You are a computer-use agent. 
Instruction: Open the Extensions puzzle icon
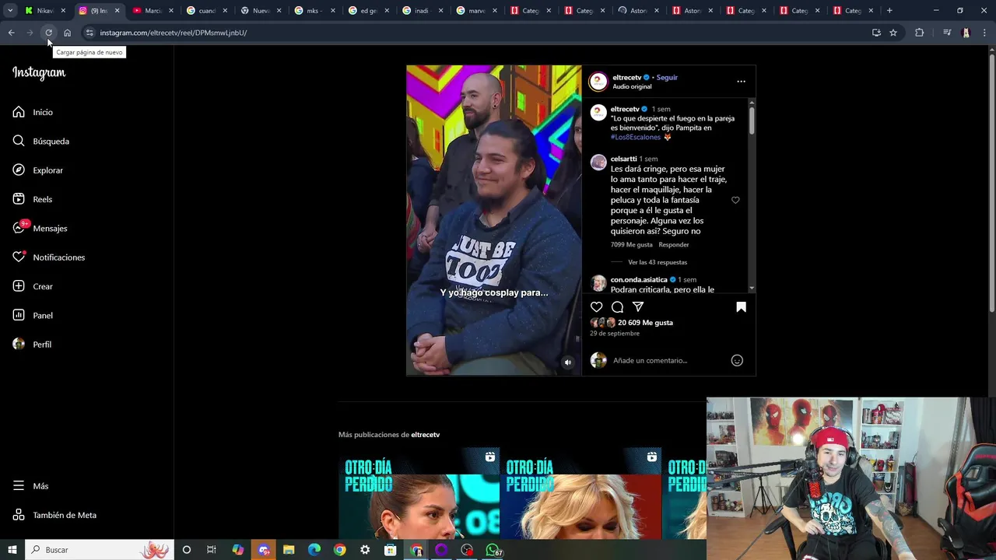(919, 33)
